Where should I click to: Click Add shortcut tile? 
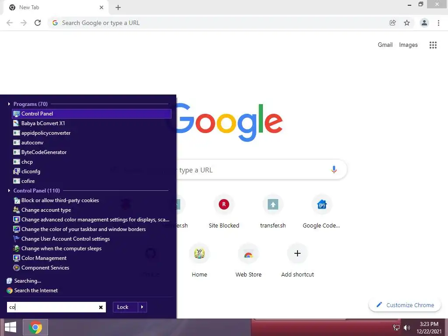point(297,261)
